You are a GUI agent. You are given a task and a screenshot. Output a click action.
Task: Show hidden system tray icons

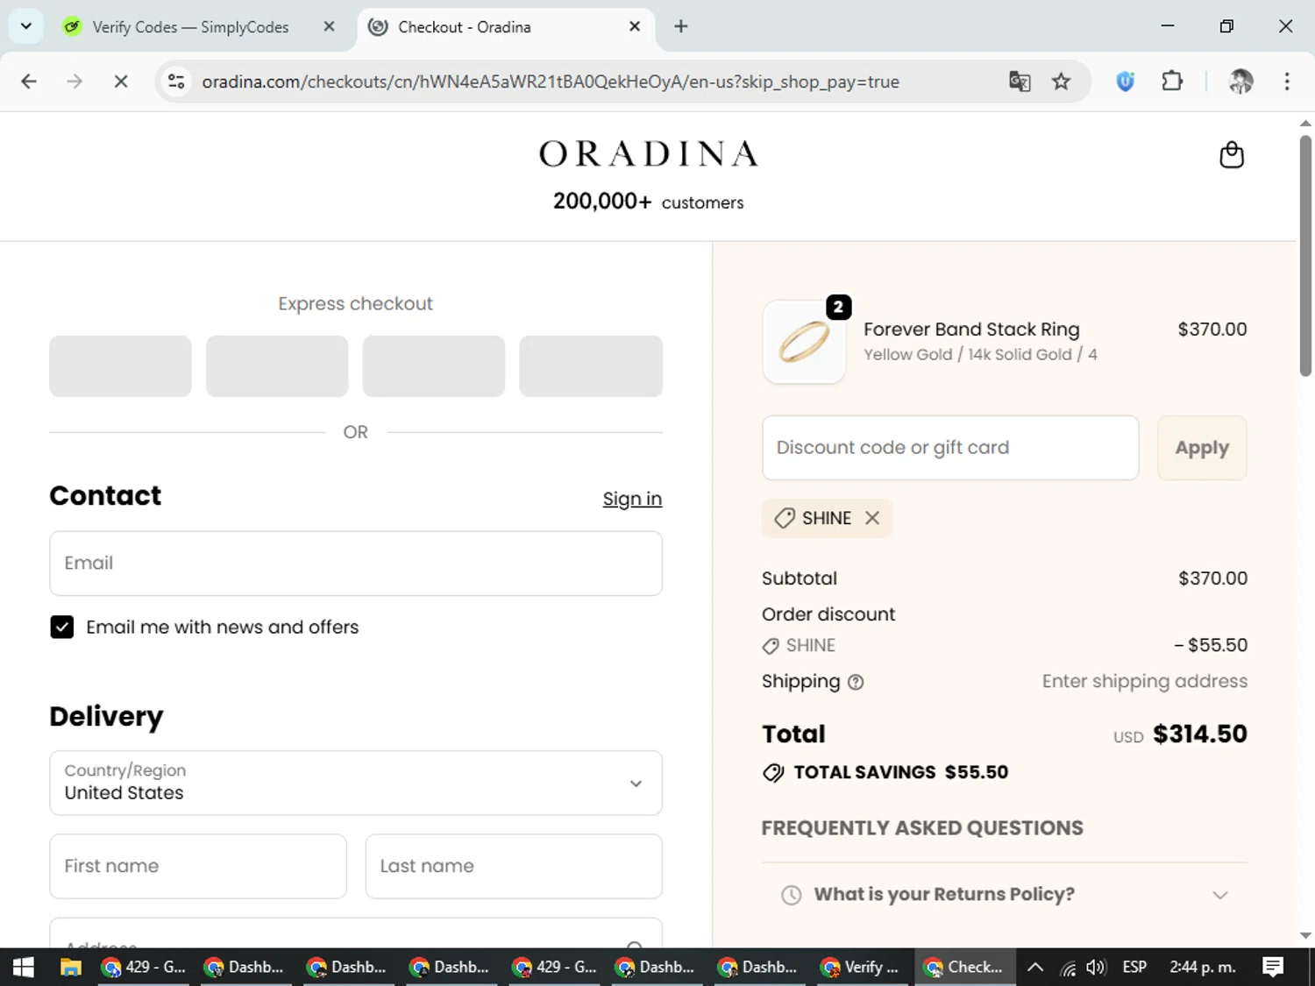pos(1034,967)
